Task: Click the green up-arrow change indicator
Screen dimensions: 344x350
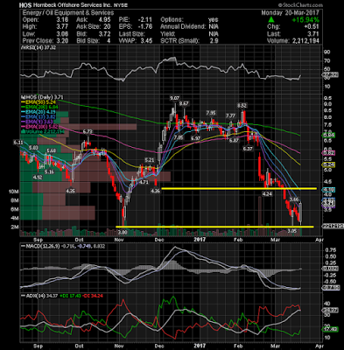Action: click(x=271, y=20)
